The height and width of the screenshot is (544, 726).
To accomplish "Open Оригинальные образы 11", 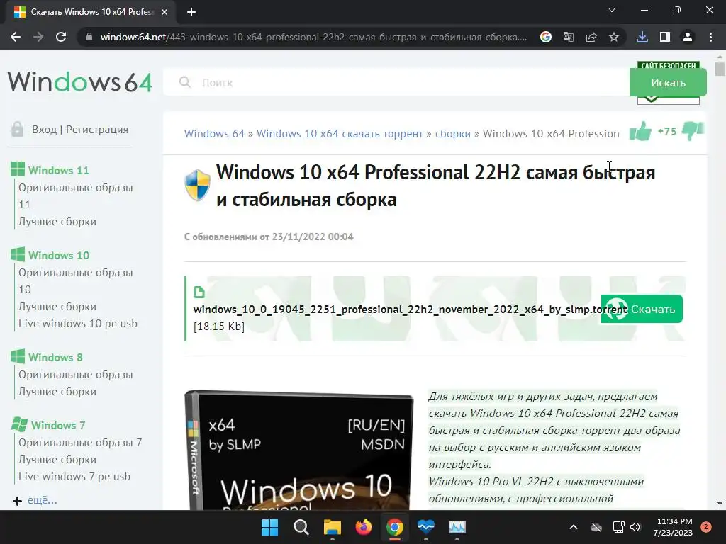I will [75, 195].
